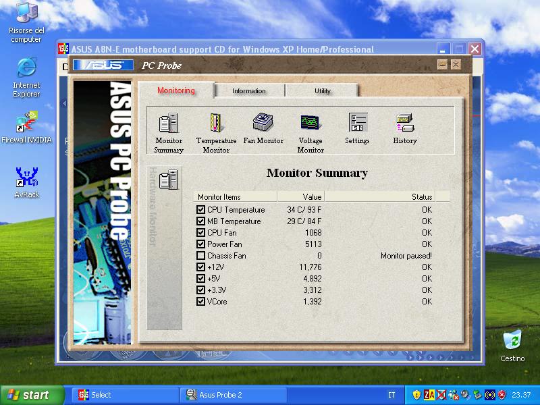Click the 23.37 clock in tray
This screenshot has height=405, width=540.
click(521, 395)
